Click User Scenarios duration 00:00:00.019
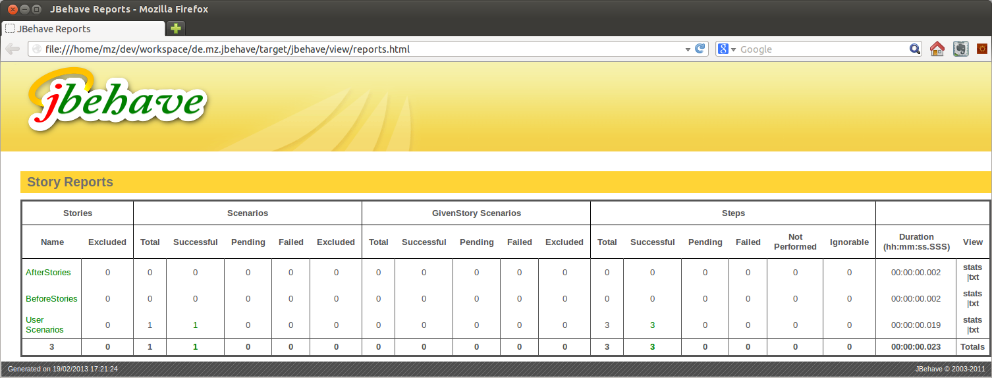Screen dimensions: 992x378 [916, 325]
